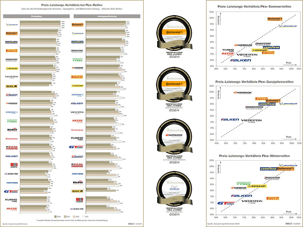303x227 pixels.
Task: Click the GT Radial logo in the Winterreifen chart
Action: click(x=226, y=203)
